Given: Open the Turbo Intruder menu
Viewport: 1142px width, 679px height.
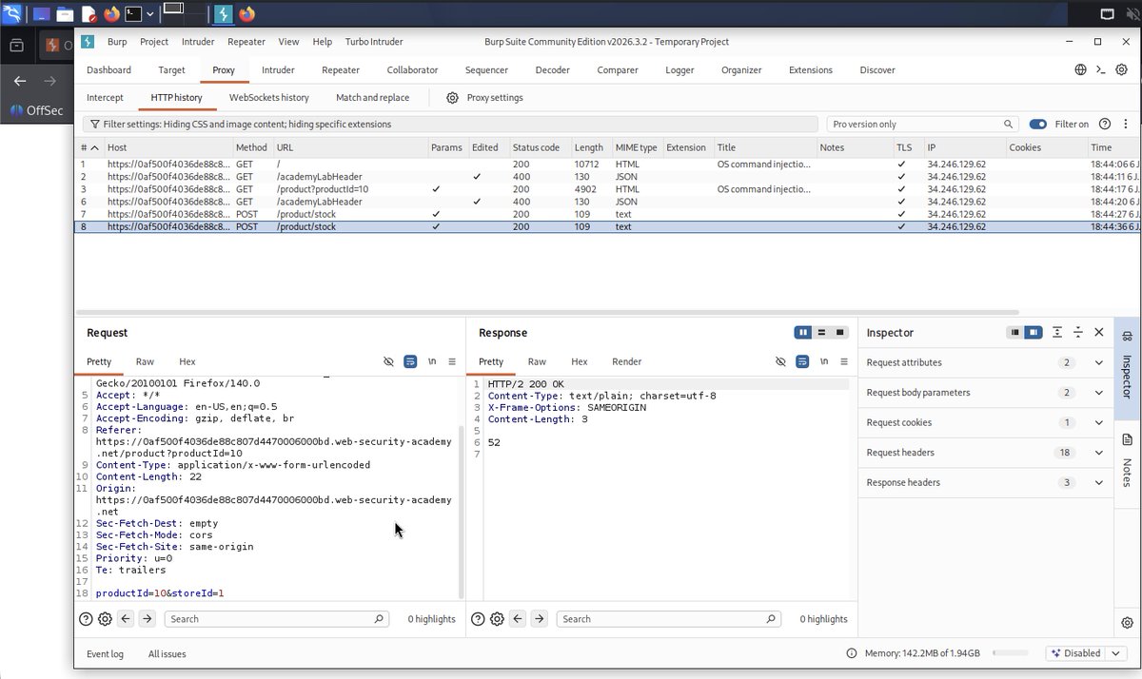Looking at the screenshot, I should tap(374, 42).
